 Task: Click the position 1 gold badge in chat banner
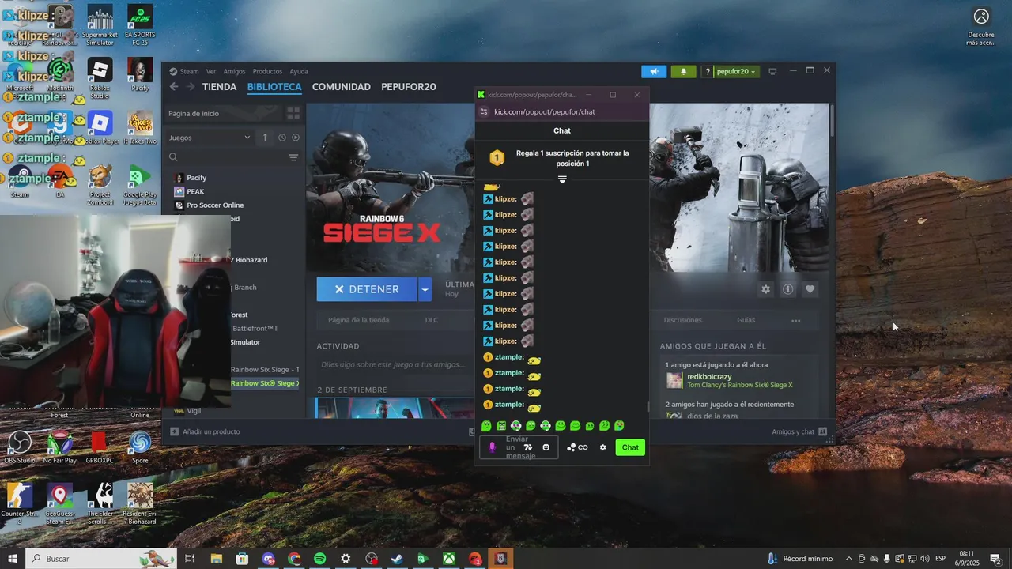(497, 158)
